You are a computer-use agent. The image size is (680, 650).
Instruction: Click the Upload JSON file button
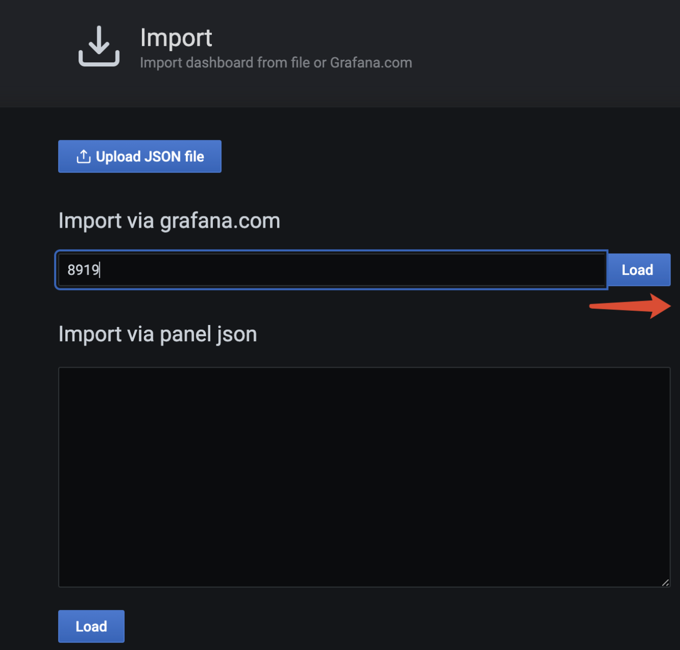coord(140,156)
